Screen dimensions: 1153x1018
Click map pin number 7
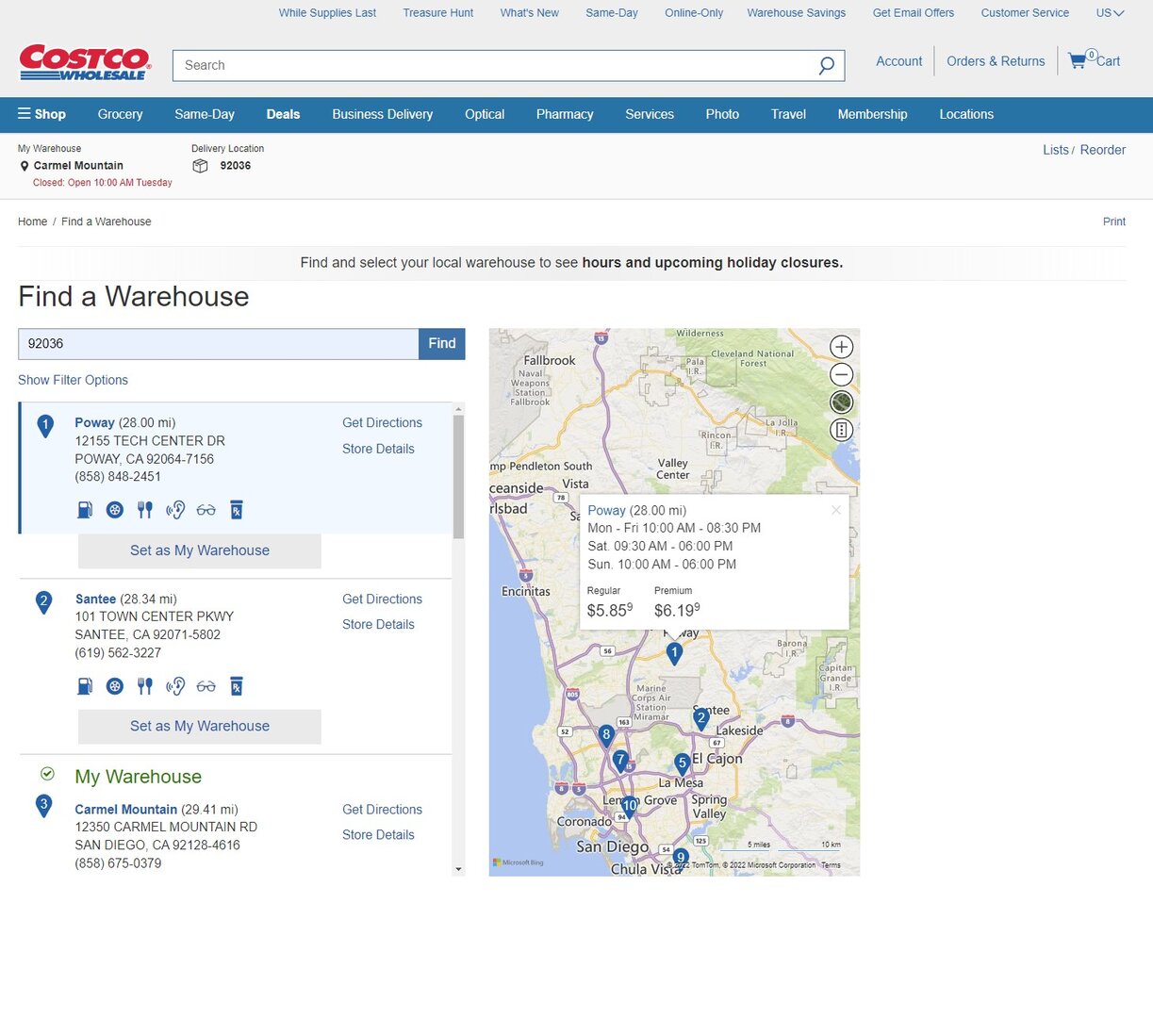click(x=619, y=760)
